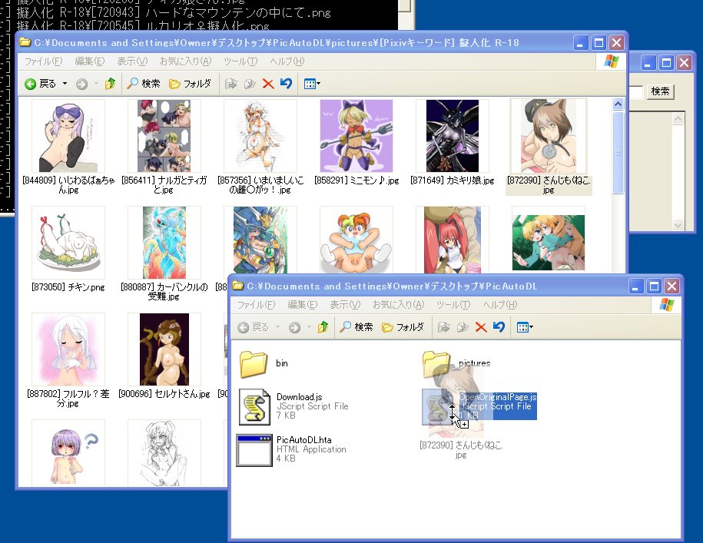
Task: Click text field beside 検索 in background window
Action: tap(635, 92)
